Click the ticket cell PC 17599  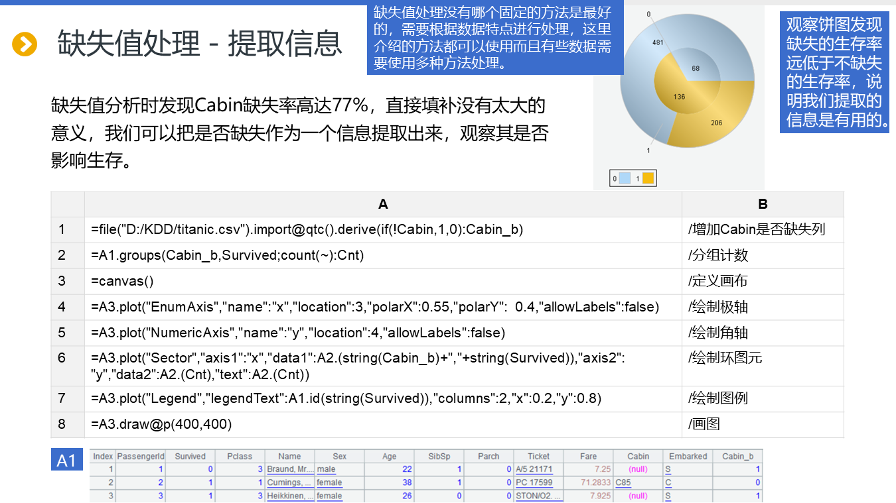(x=538, y=482)
